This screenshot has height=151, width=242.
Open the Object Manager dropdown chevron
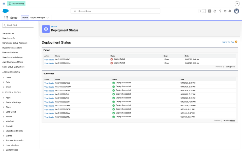48,18
